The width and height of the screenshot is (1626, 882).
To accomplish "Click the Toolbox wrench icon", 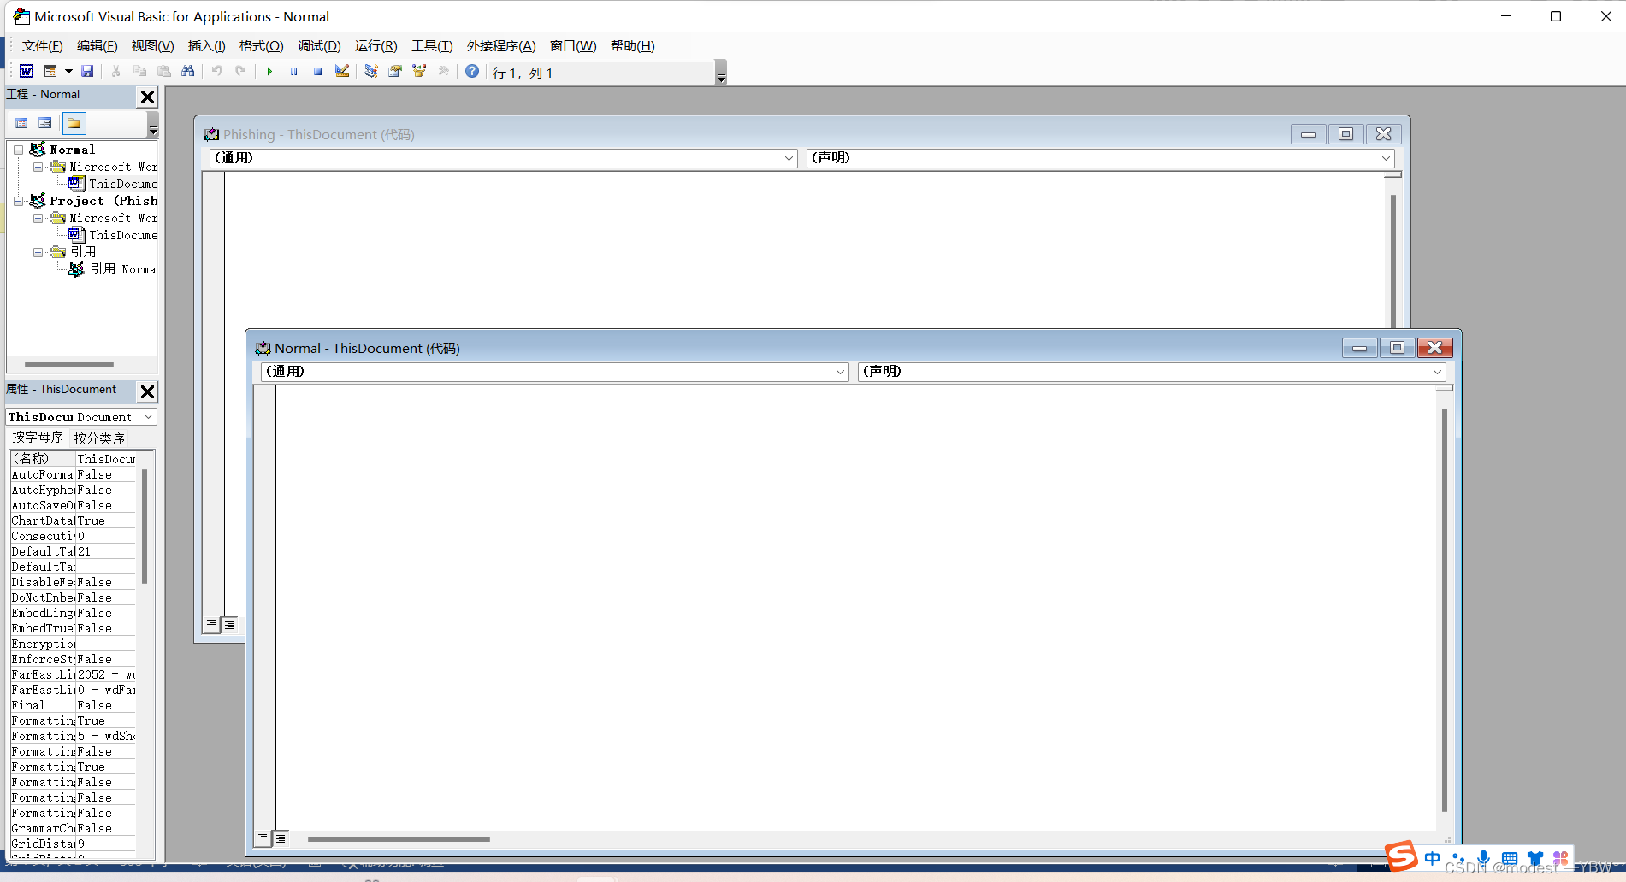I will tap(443, 72).
